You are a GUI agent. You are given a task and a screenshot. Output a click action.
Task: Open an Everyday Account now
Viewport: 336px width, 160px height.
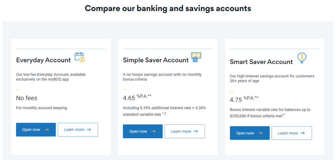point(36,130)
